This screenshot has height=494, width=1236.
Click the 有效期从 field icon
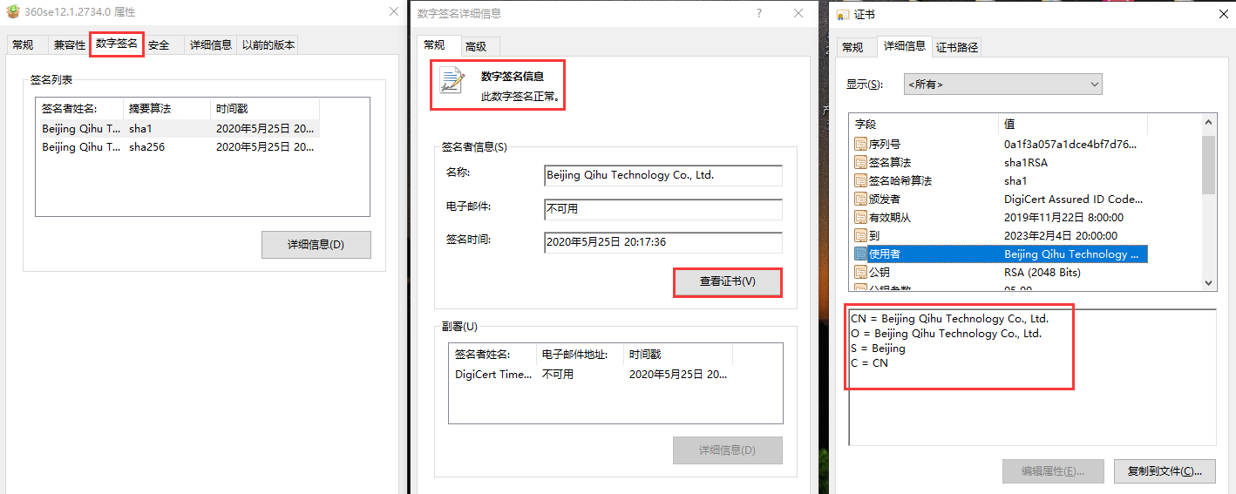click(x=861, y=217)
